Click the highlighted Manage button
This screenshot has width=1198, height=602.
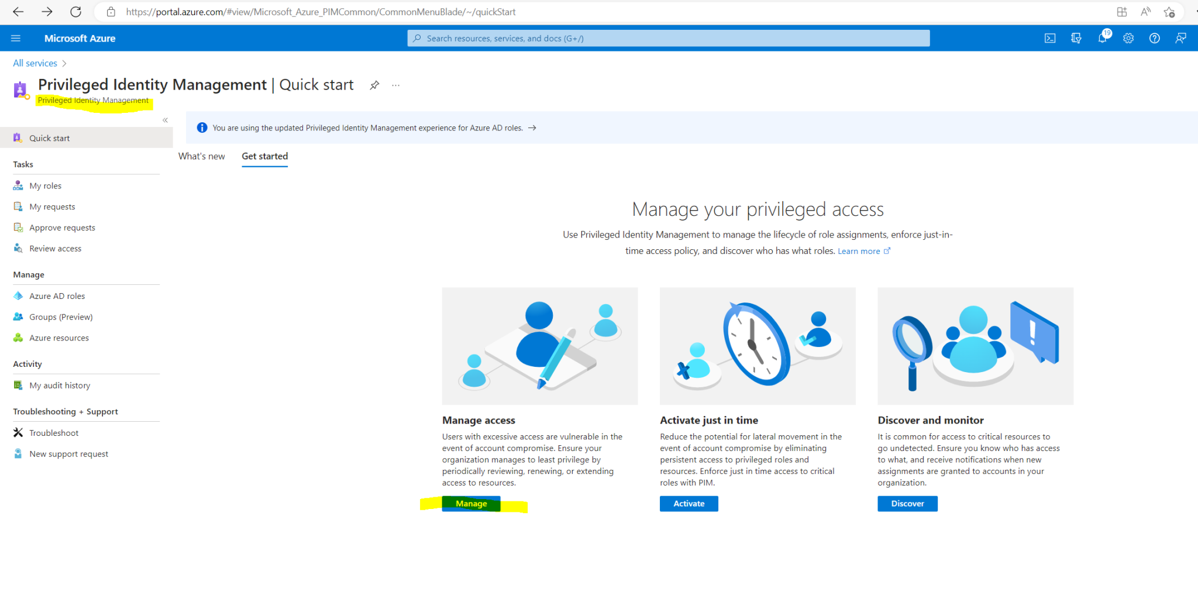471,503
